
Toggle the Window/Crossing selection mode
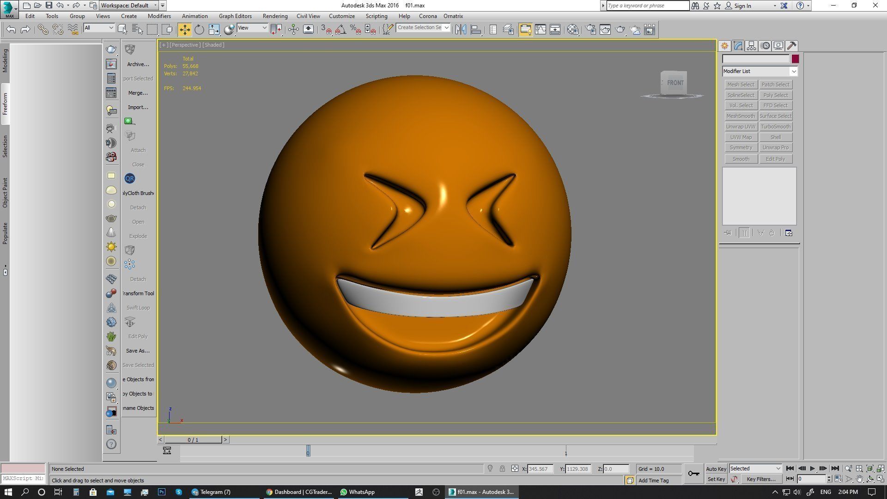pos(167,30)
